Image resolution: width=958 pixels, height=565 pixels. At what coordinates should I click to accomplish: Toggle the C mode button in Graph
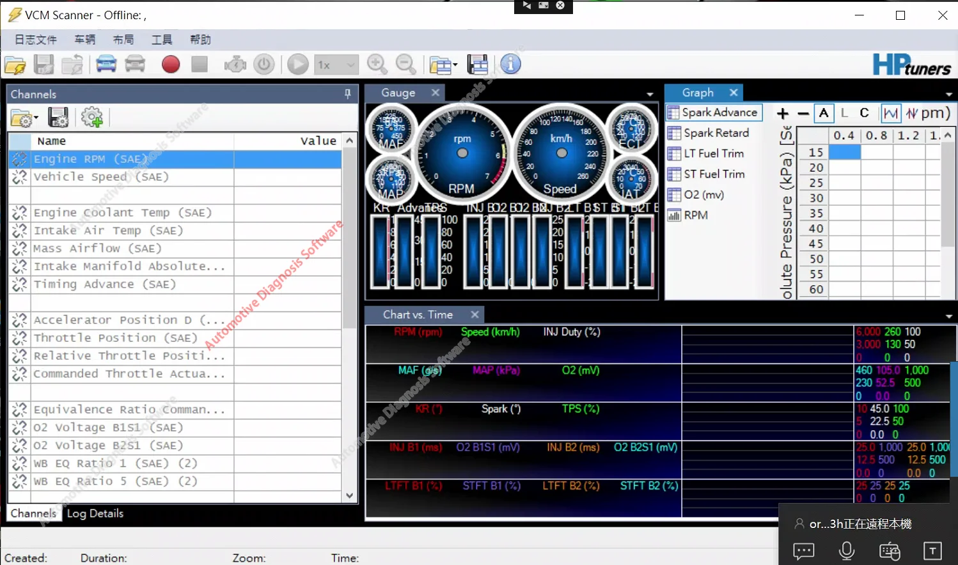(x=865, y=113)
